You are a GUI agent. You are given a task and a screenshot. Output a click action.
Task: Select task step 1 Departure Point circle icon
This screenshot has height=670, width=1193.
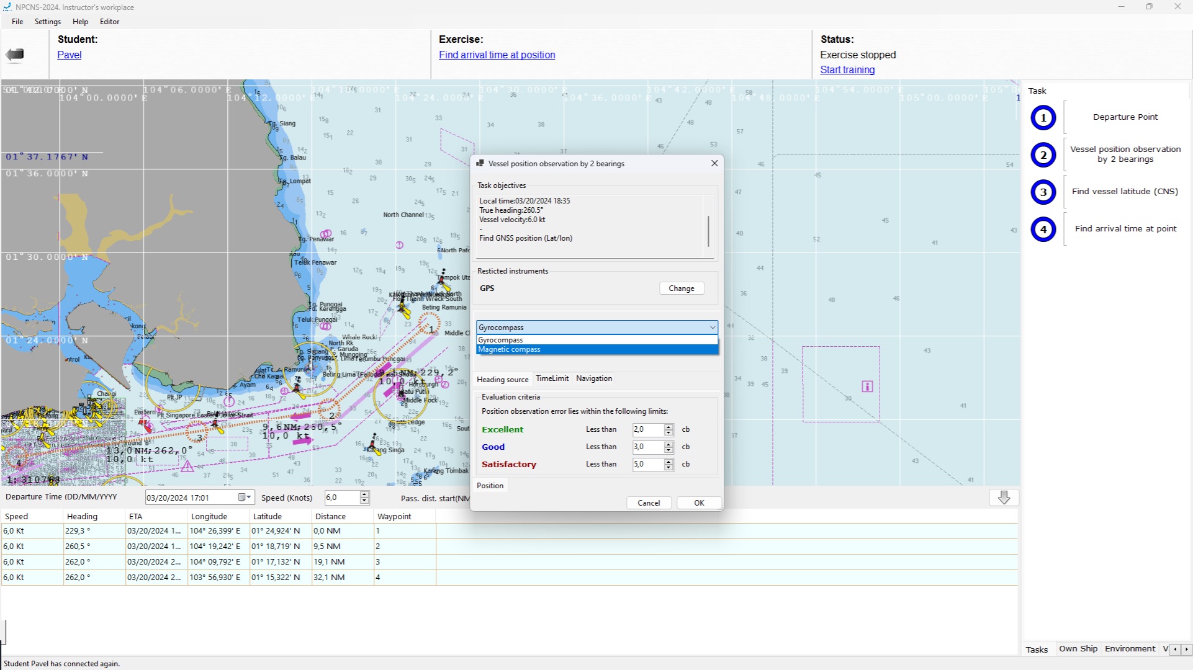(x=1042, y=117)
